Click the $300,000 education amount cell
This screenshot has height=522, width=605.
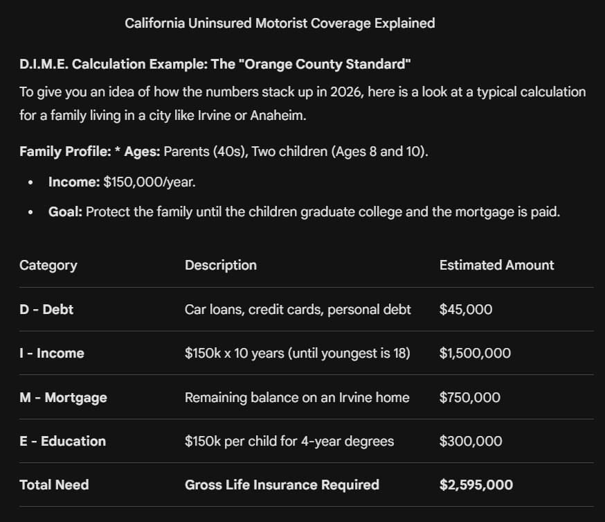click(x=471, y=442)
